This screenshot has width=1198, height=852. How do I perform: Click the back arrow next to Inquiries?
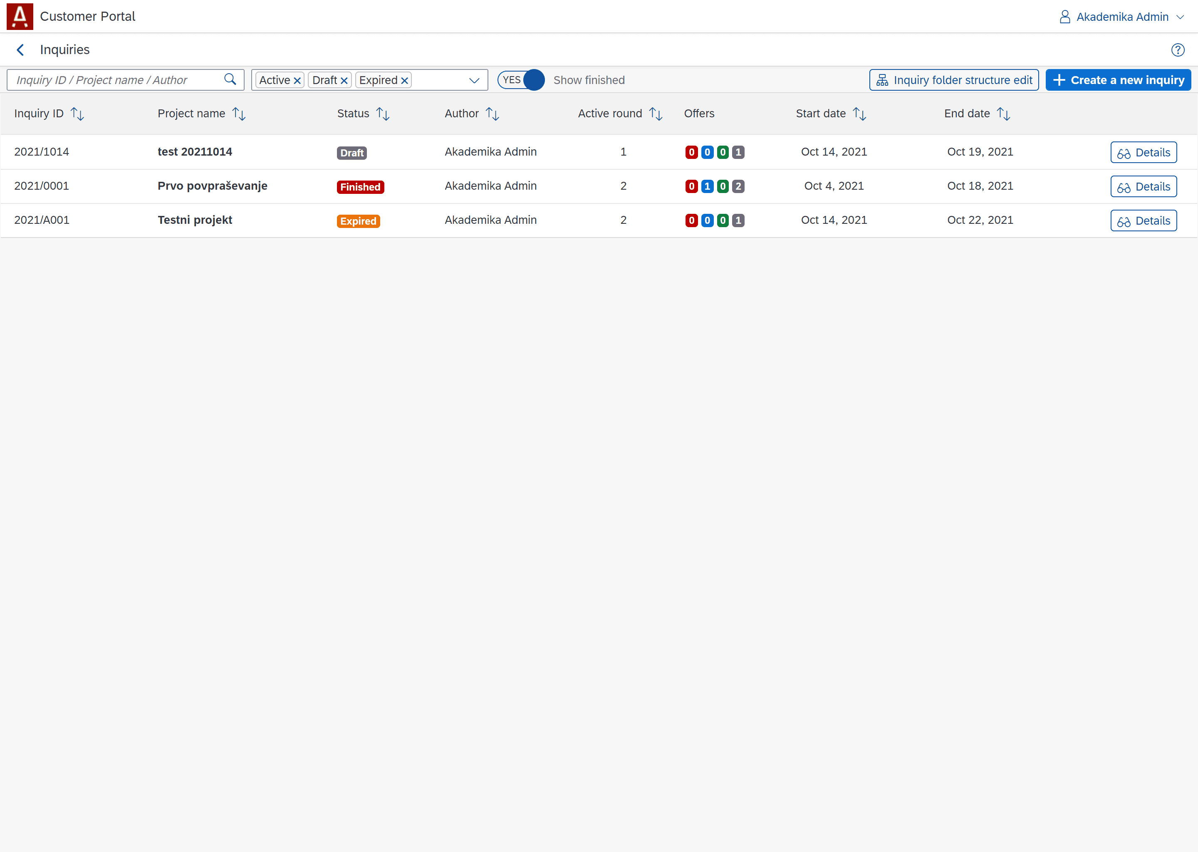click(20, 50)
